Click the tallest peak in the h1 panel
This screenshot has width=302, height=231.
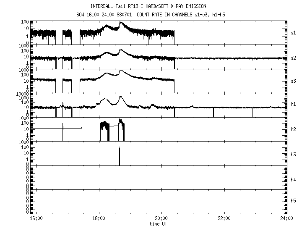coord(121,97)
